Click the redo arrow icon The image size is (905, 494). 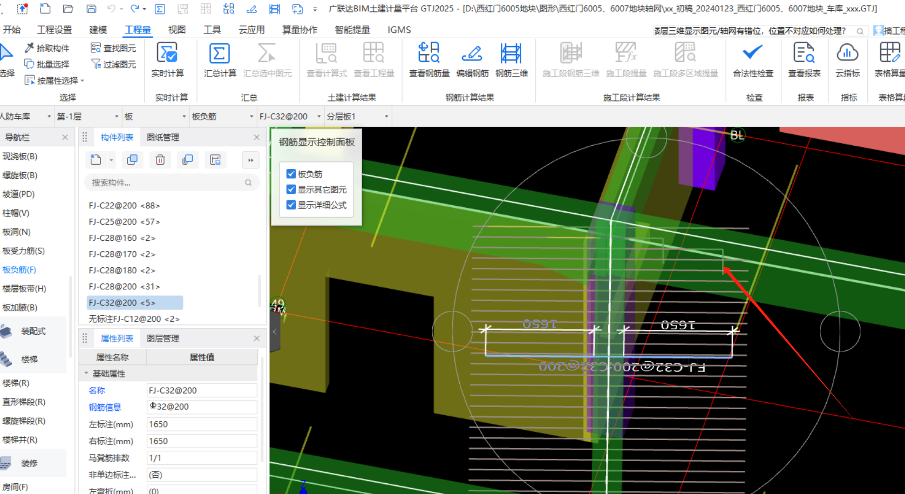135,9
